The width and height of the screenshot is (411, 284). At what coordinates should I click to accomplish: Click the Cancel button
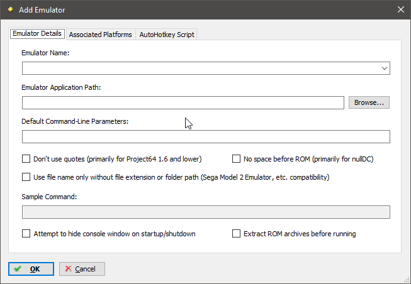click(82, 269)
